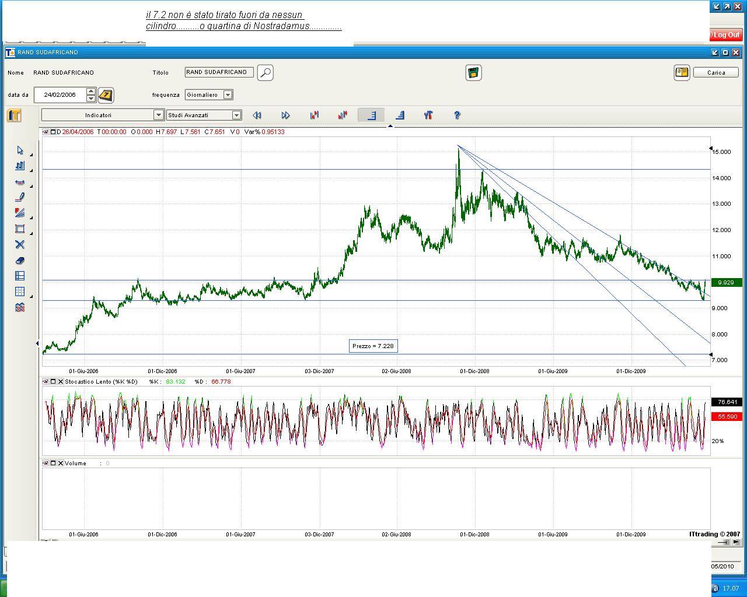Select the pencil line drawing tool
Viewport: 747px width, 597px height.
click(x=20, y=198)
